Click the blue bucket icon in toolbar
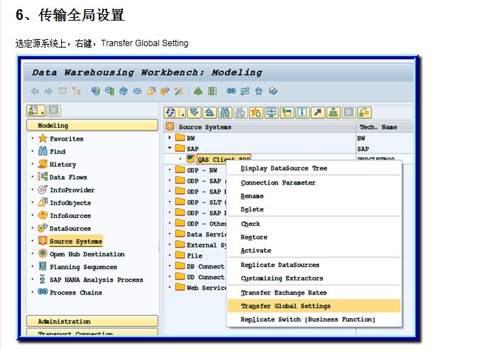 (x=259, y=91)
